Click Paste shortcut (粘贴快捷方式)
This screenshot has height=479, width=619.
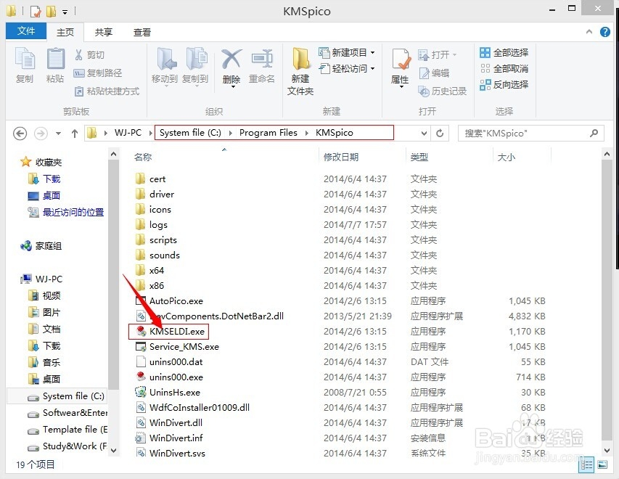point(107,91)
